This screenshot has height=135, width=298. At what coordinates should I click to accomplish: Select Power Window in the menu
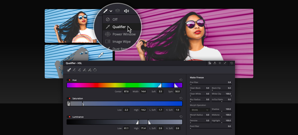pos(124,34)
